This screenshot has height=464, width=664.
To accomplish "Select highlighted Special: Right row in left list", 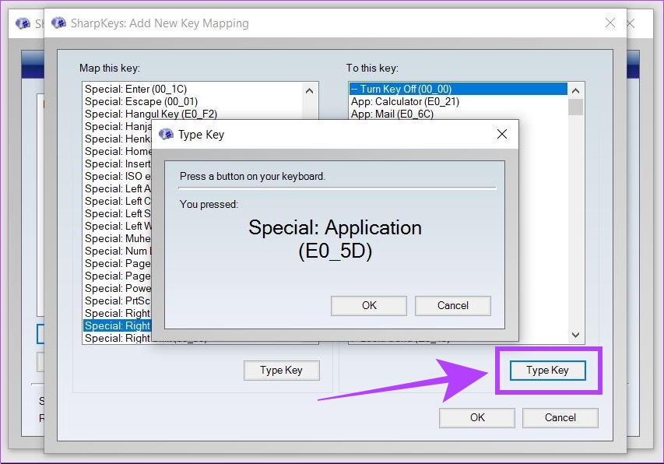I will (118, 325).
